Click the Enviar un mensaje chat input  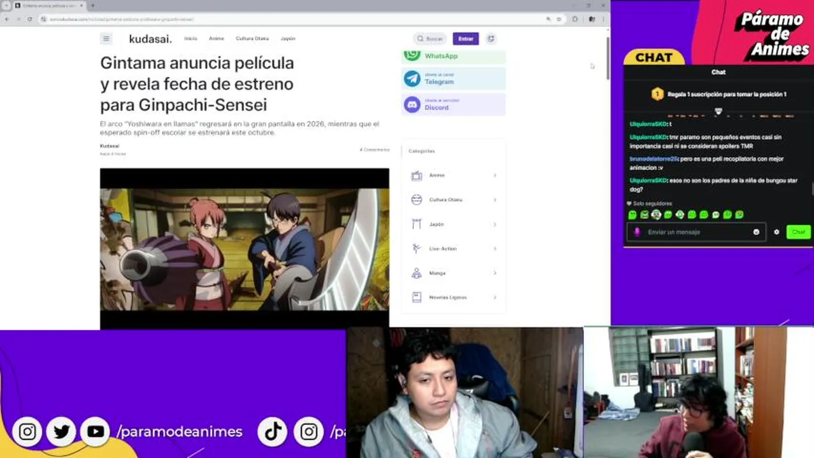click(x=697, y=232)
